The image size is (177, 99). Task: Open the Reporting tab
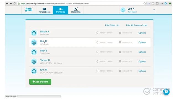tap(76, 10)
